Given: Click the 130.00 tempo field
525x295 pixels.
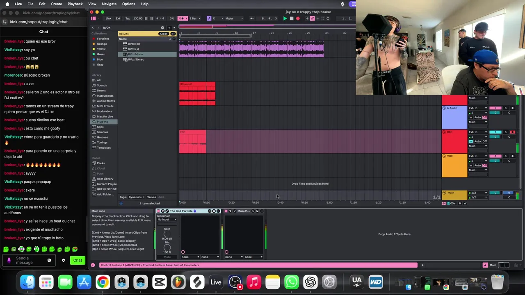Looking at the screenshot, I should coord(138,18).
